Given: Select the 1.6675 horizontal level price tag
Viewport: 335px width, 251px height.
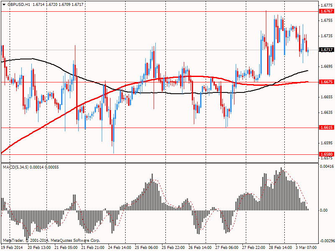Looking at the screenshot, I should [327, 82].
